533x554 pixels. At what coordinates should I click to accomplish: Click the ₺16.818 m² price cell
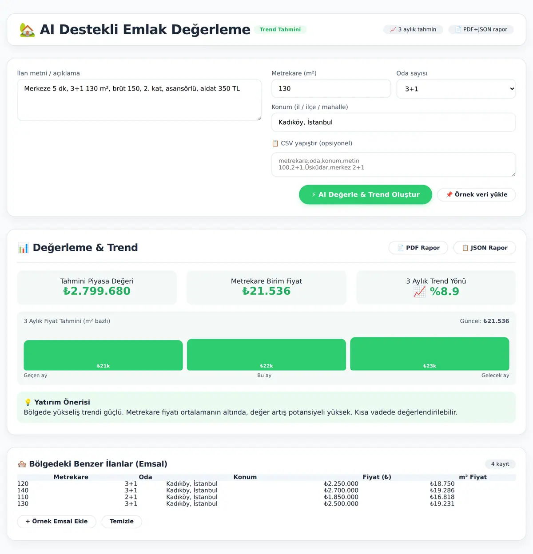442,497
